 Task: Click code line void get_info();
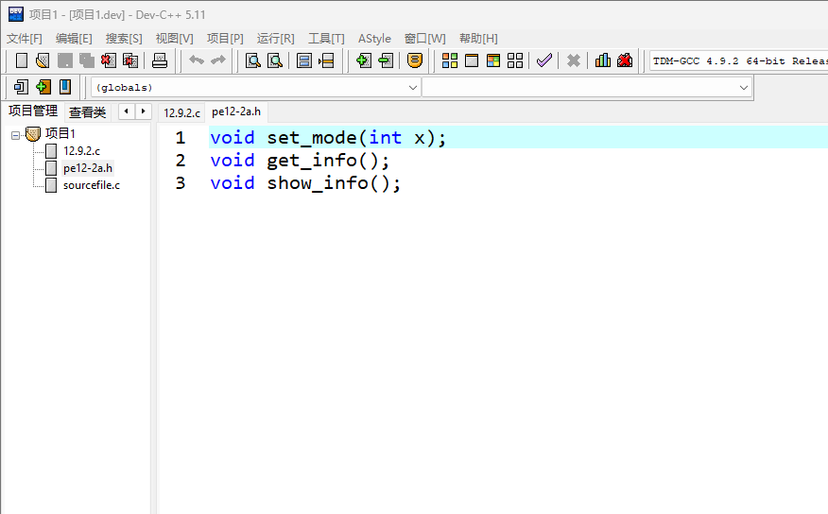(300, 161)
